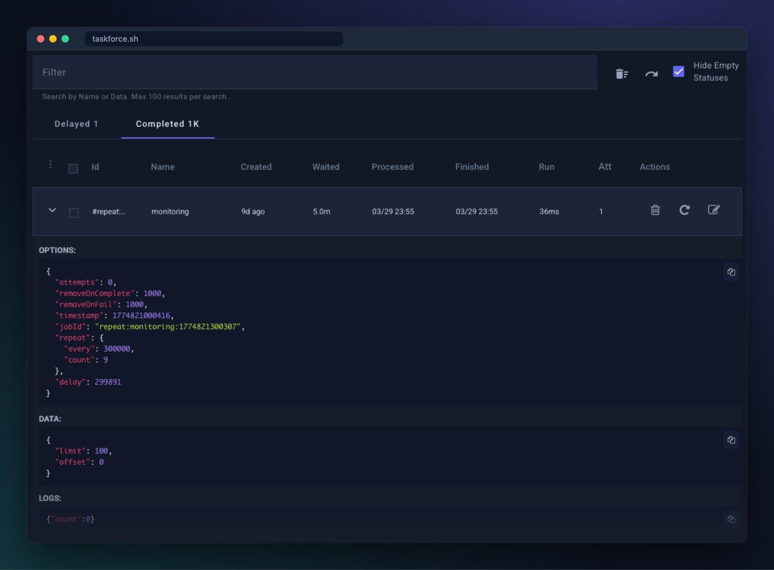Select the Completed 1K tab
Viewport: 774px width, 570px height.
click(167, 124)
